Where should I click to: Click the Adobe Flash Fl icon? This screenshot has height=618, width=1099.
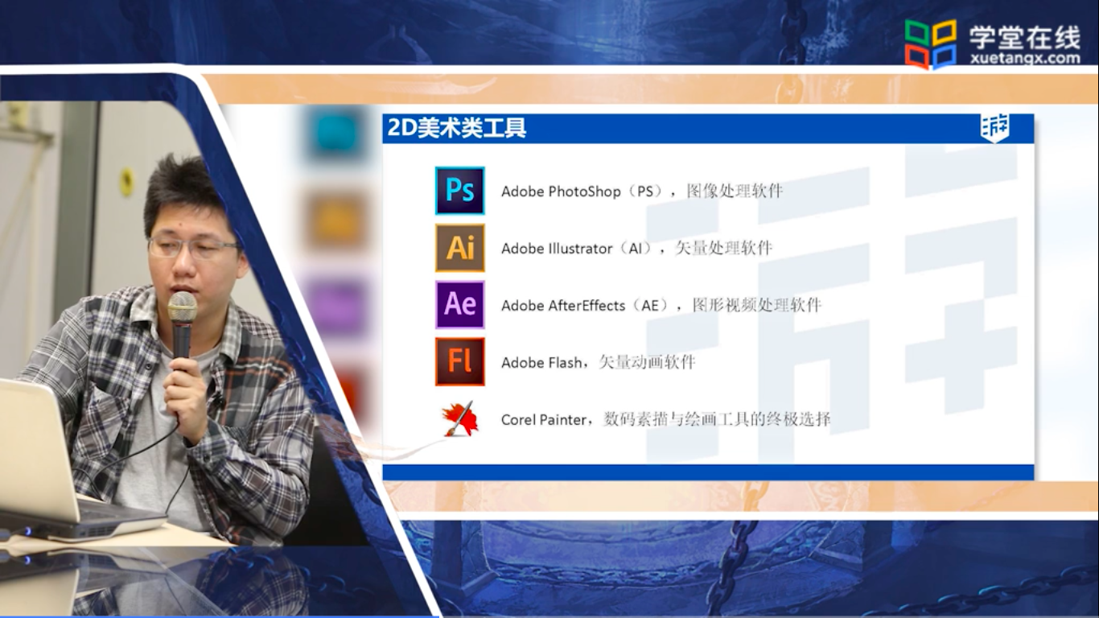pyautogui.click(x=460, y=362)
